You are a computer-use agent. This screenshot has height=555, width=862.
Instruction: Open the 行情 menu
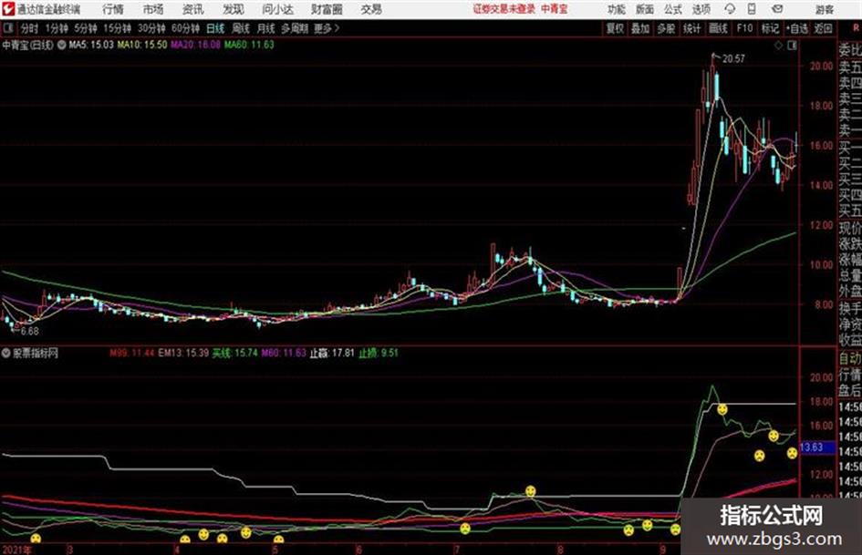pyautogui.click(x=113, y=9)
